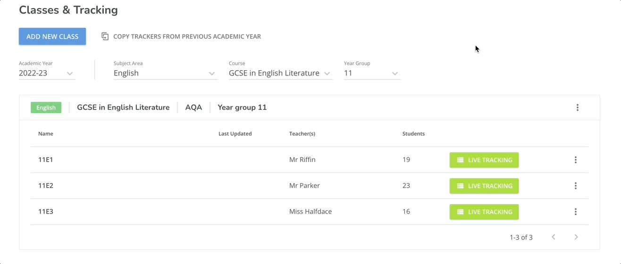Click Copy Trackers From Previous Academic Year

click(187, 36)
